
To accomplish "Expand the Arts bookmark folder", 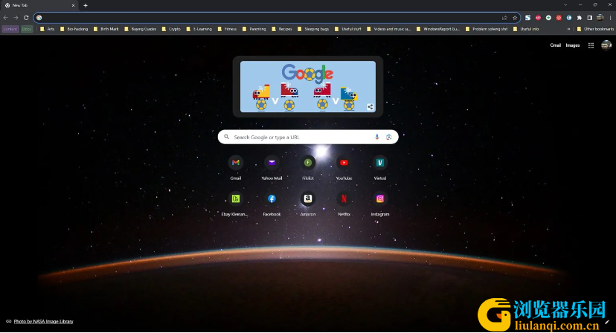I will coord(47,29).
